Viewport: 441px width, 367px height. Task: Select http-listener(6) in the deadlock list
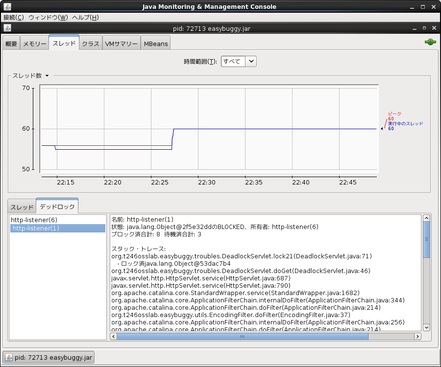tap(58, 220)
